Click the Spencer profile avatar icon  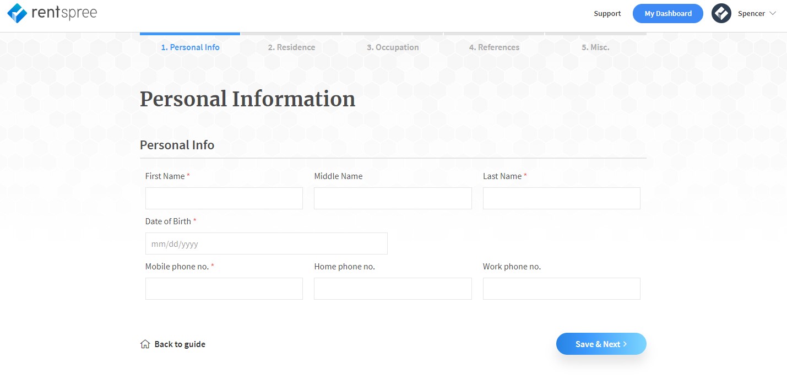tap(721, 13)
